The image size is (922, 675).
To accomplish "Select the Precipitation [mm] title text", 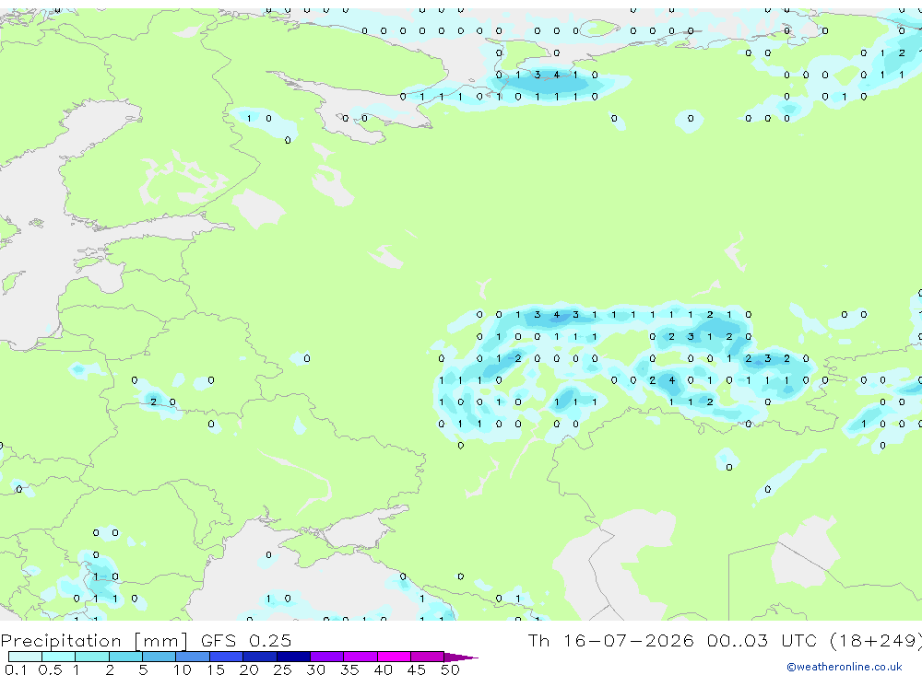I will [x=94, y=641].
